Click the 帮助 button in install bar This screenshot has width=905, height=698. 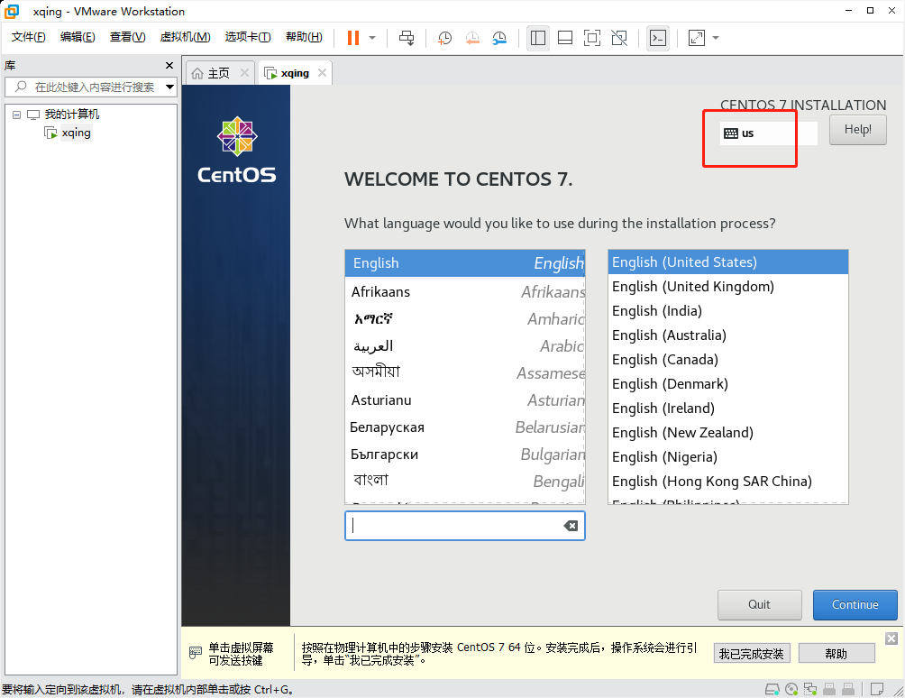[836, 654]
